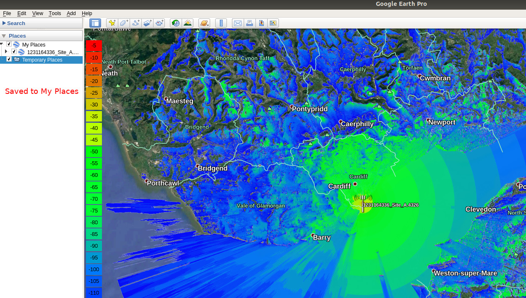Uncheck the Temporary Places checkbox

tap(9, 59)
